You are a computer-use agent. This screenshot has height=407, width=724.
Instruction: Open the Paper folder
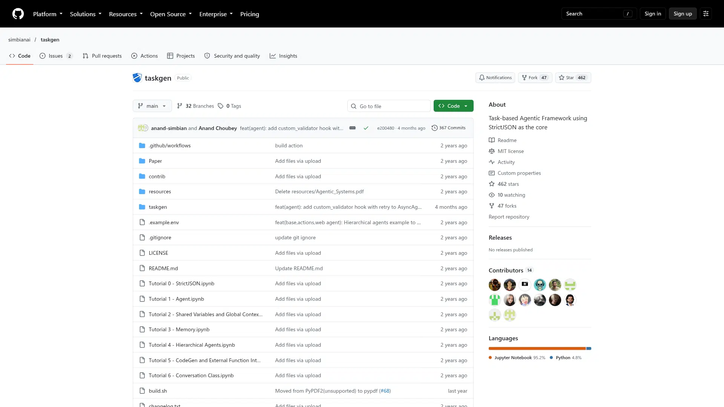[155, 161]
